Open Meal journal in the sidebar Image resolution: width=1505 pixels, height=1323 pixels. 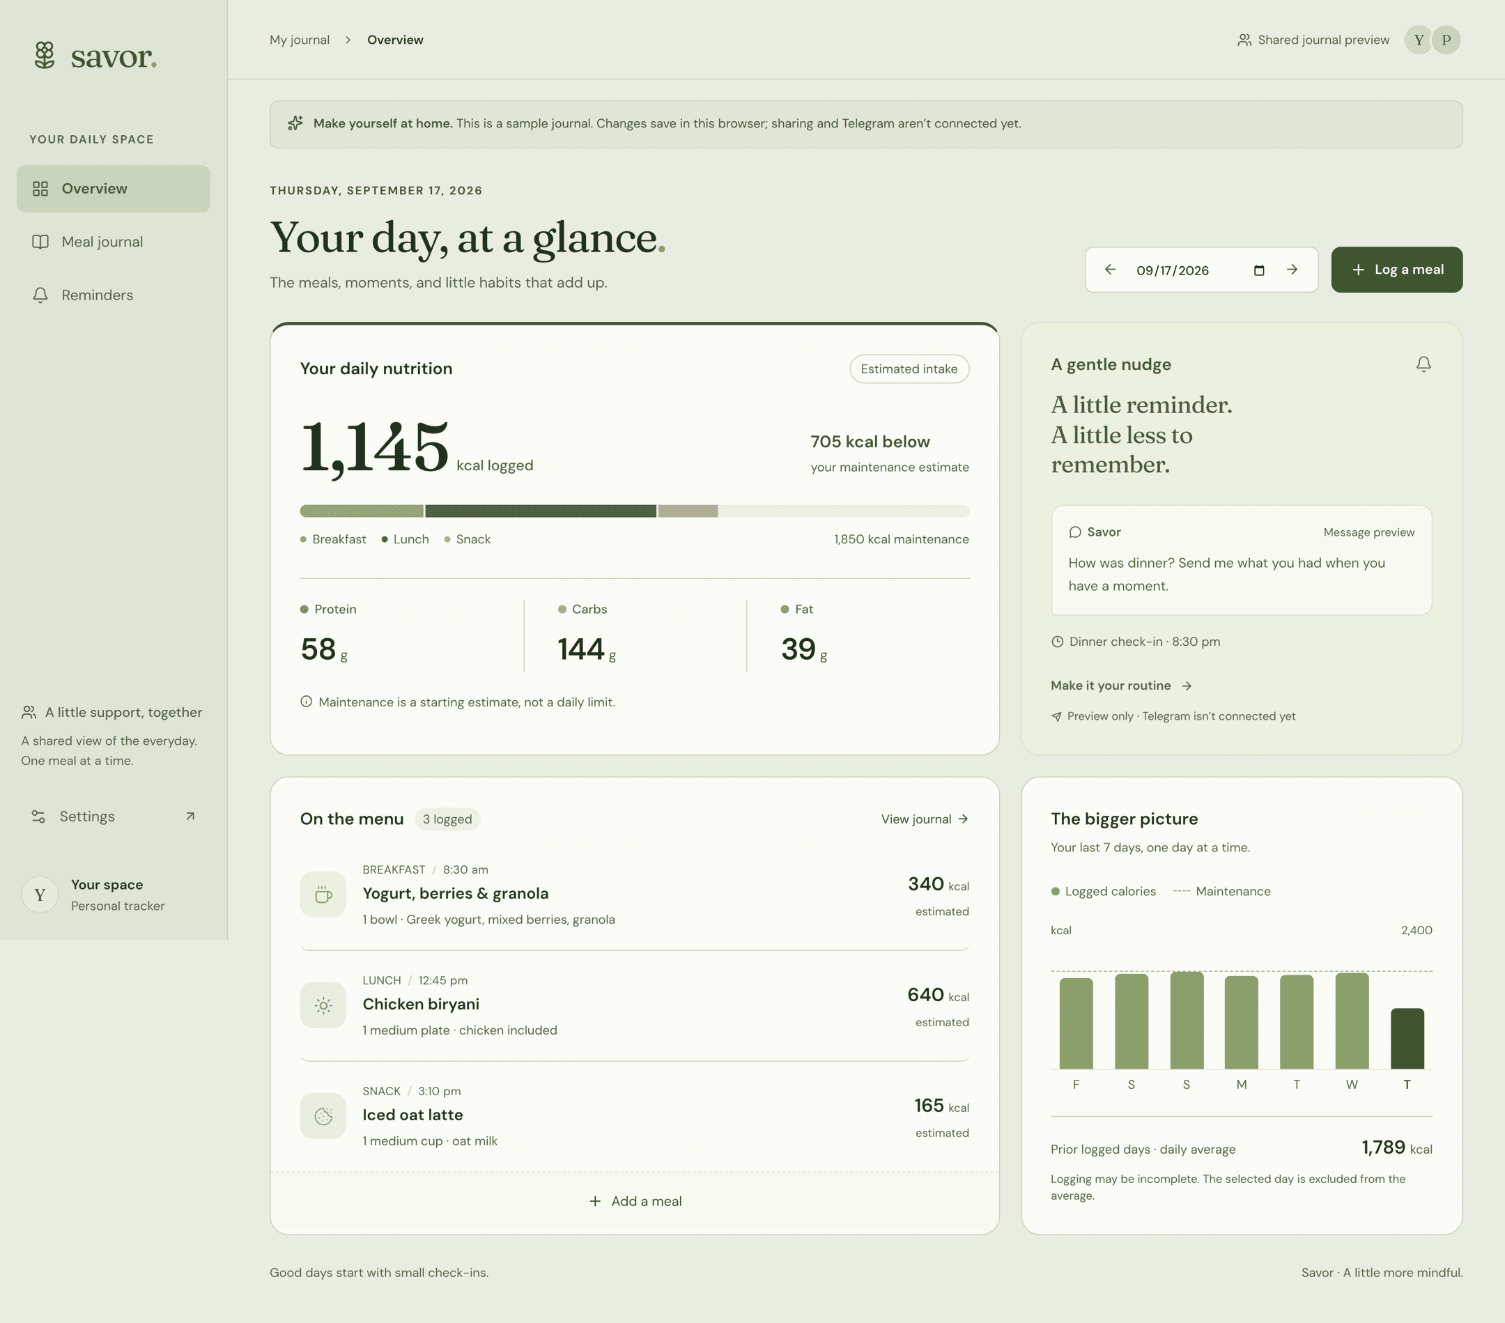tap(114, 242)
